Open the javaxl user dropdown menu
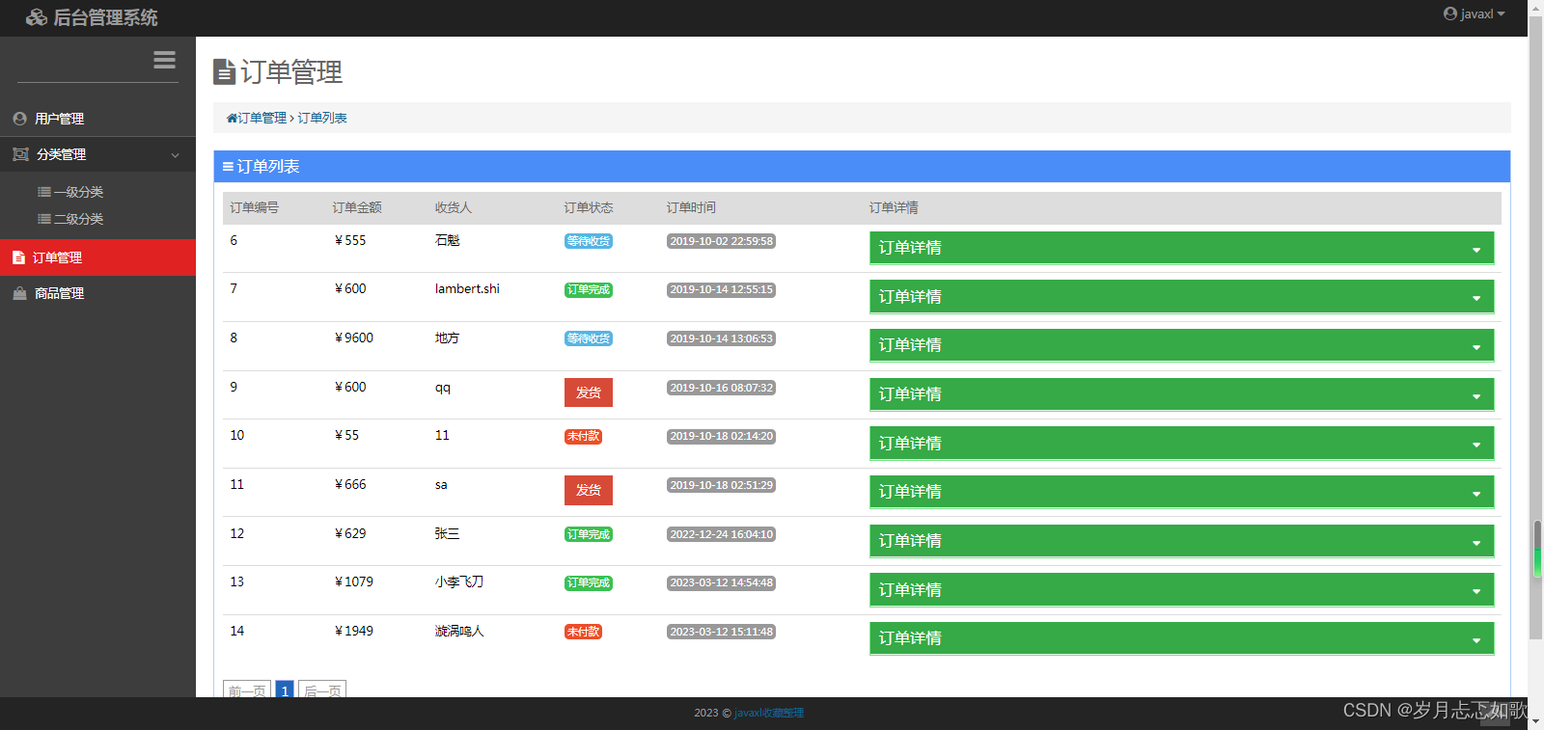The image size is (1544, 730). (x=1475, y=14)
